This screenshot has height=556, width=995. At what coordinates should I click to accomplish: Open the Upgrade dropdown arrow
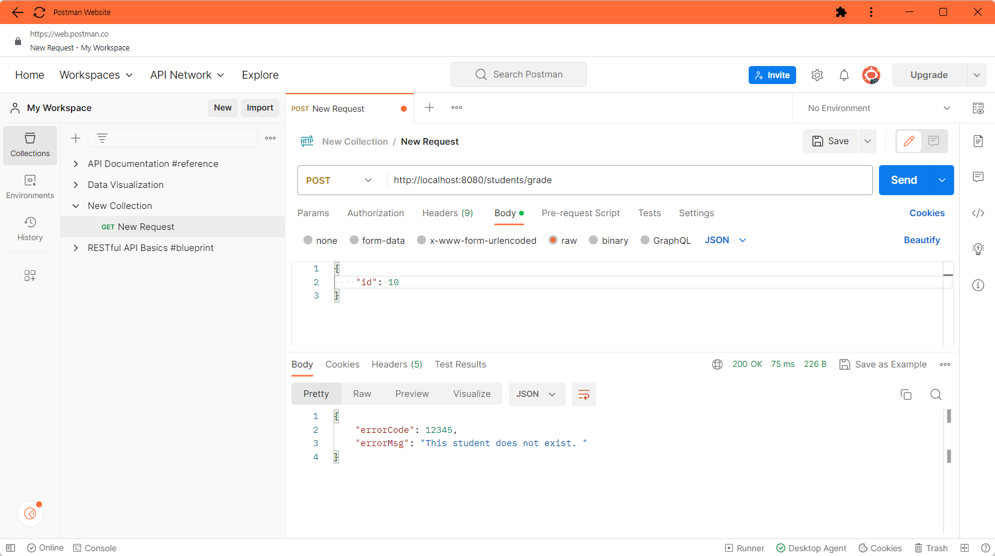977,75
